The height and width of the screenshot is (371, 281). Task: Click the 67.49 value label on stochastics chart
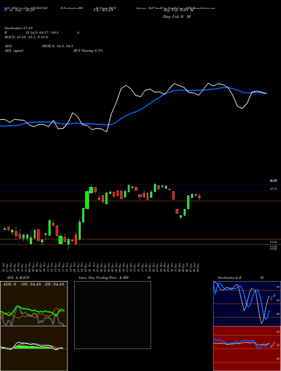pyautogui.click(x=273, y=296)
